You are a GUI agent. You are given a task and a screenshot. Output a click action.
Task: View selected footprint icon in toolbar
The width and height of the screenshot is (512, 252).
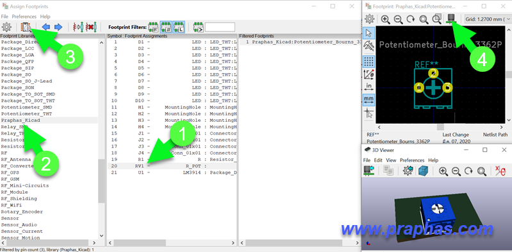pyautogui.click(x=26, y=27)
